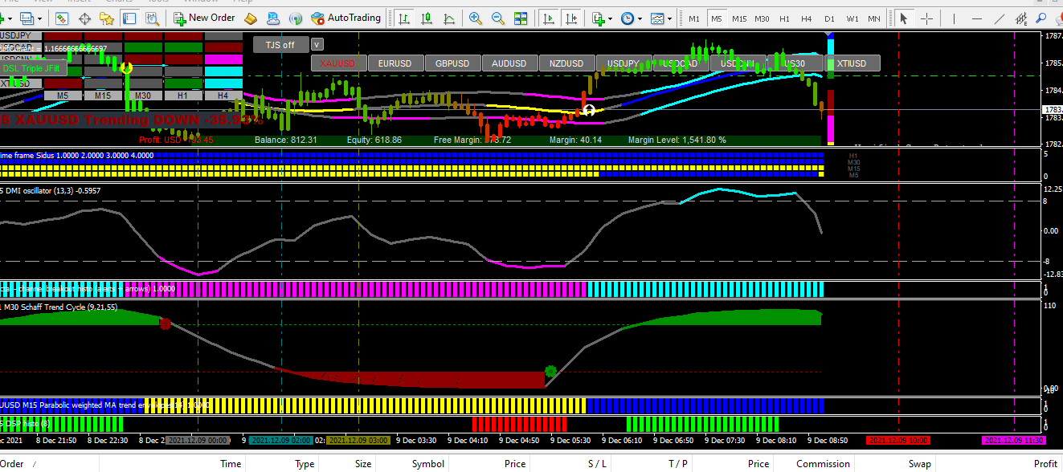
Task: Toggle the chart shift button
Action: point(571,18)
